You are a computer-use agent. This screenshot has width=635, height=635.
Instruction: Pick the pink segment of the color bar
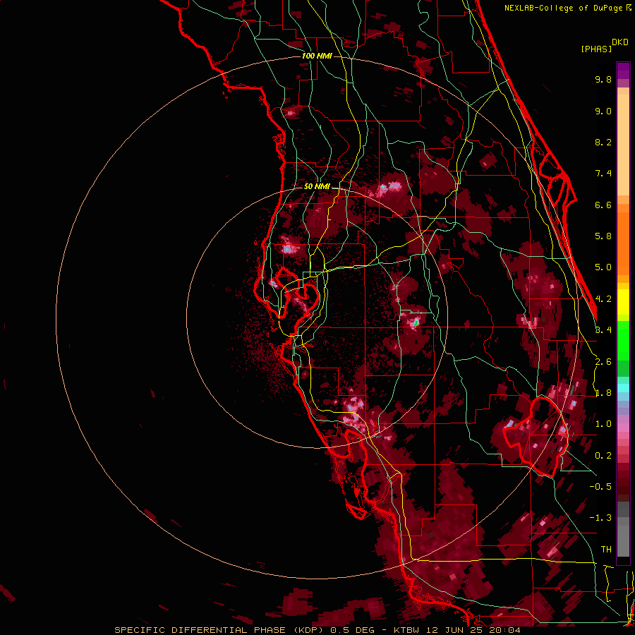623,428
